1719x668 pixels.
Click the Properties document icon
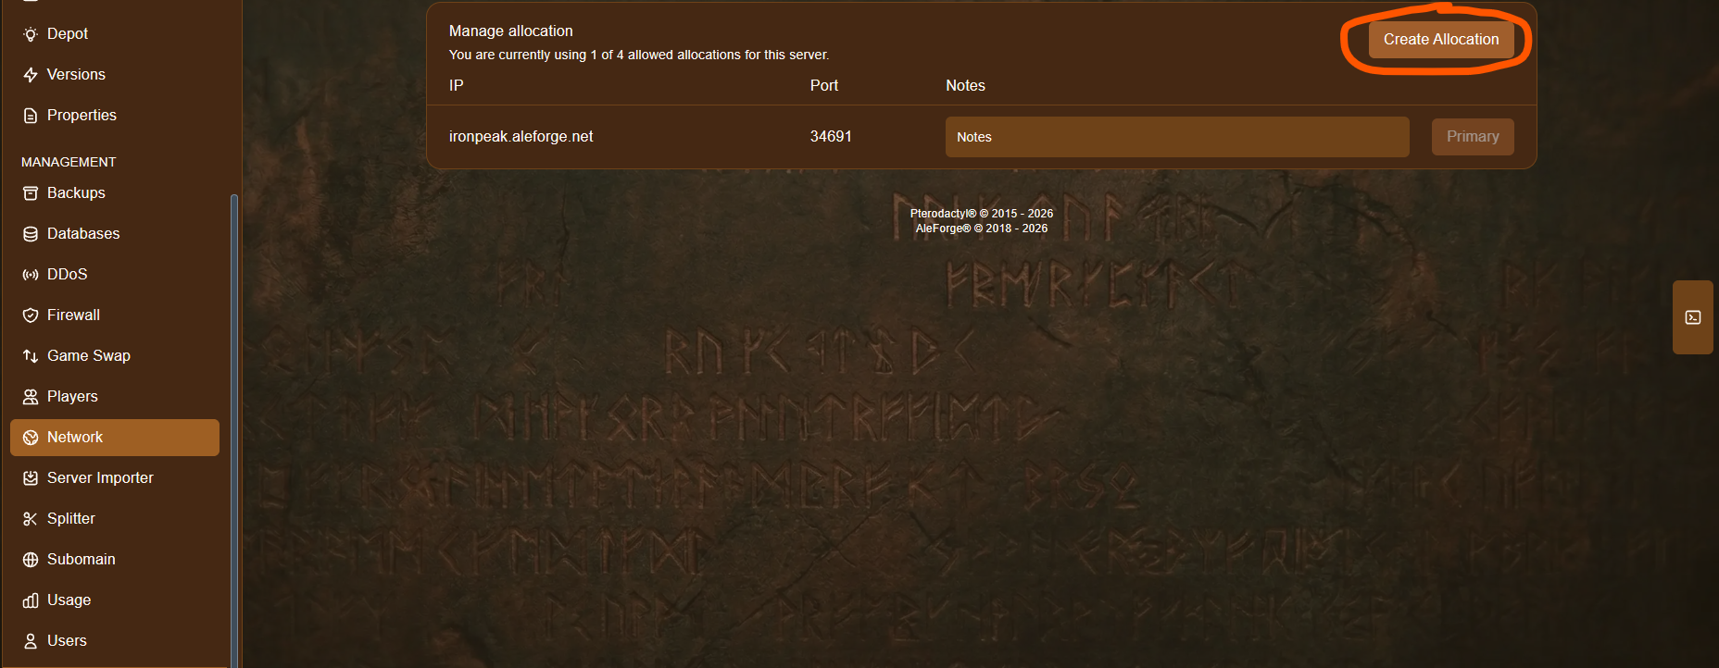pyautogui.click(x=31, y=116)
